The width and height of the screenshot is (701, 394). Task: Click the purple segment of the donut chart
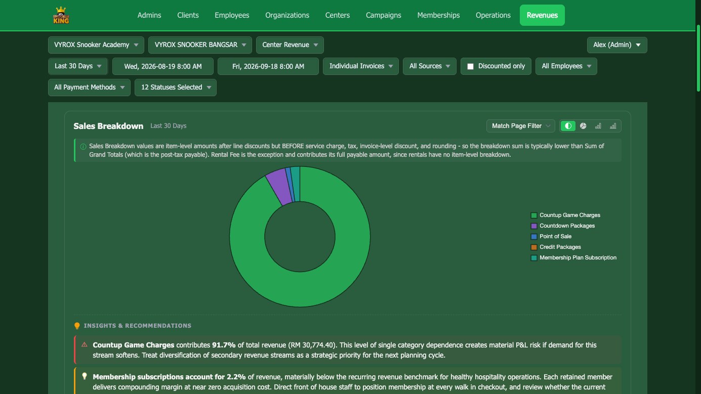click(279, 187)
